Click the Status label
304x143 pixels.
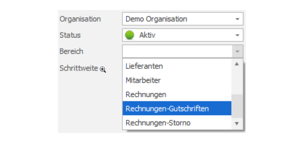point(70,35)
